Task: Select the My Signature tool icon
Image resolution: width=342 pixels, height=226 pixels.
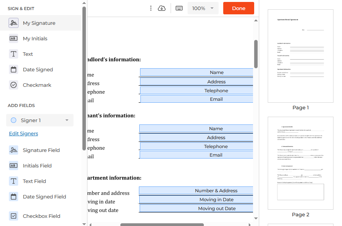Action: point(14,23)
